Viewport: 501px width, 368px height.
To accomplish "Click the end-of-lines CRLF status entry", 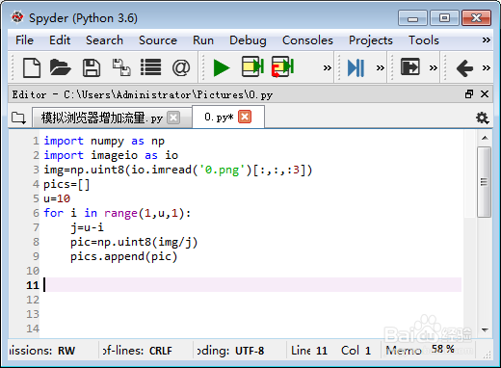I will click(138, 351).
